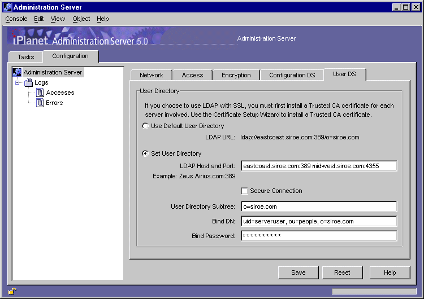The height and width of the screenshot is (299, 424).
Task: Open the Access tab
Action: [192, 75]
